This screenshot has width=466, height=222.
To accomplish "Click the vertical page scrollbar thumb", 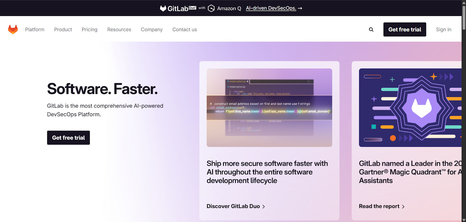I will tap(464, 17).
